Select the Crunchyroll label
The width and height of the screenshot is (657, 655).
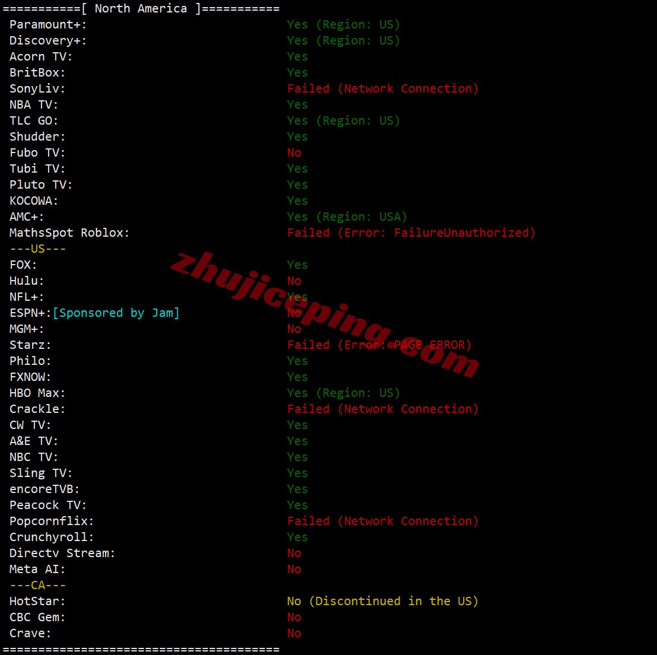52,537
